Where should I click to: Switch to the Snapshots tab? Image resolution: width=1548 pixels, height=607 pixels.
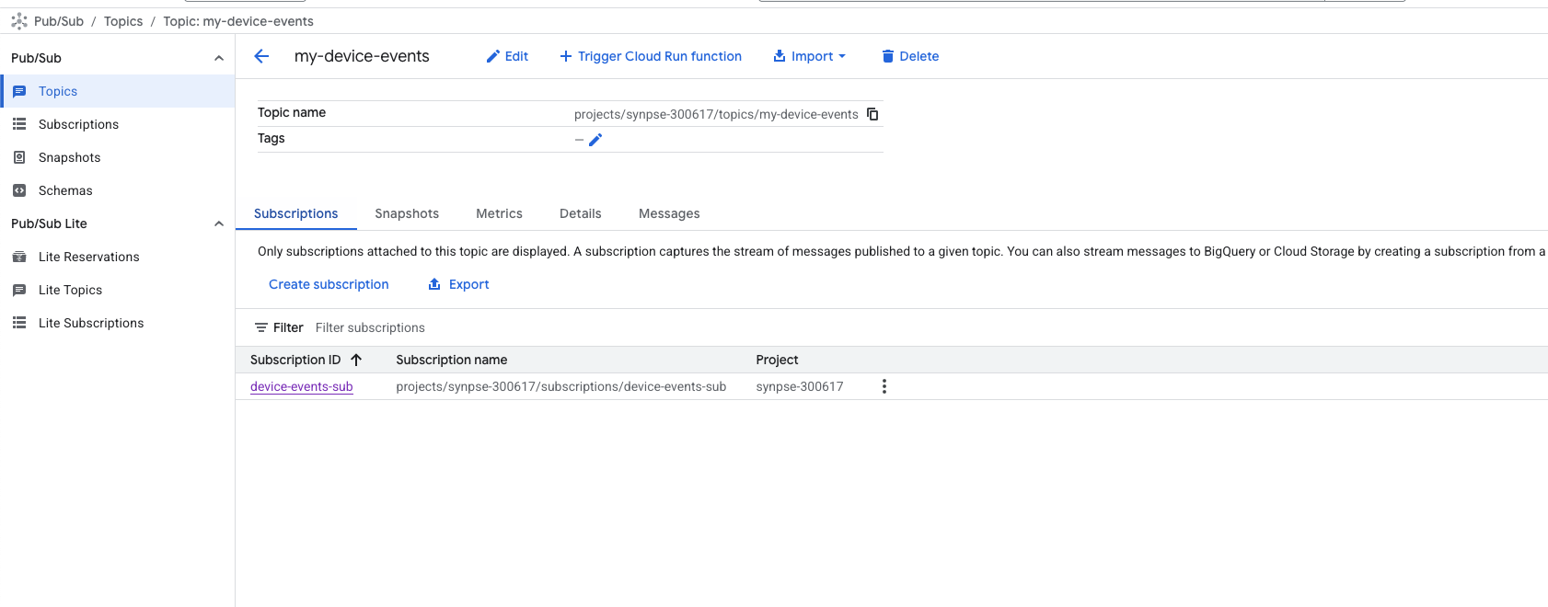pos(407,213)
